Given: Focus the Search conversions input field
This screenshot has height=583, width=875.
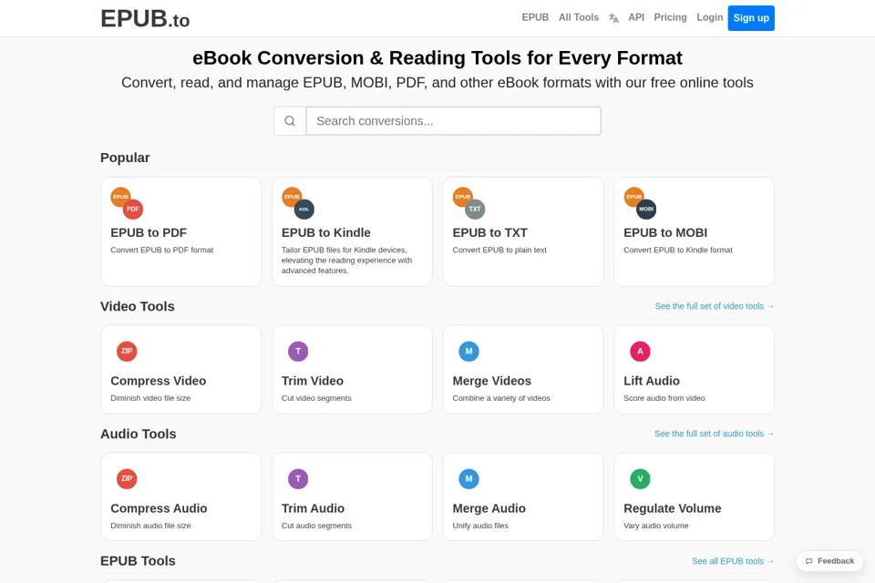Looking at the screenshot, I should click(x=454, y=121).
